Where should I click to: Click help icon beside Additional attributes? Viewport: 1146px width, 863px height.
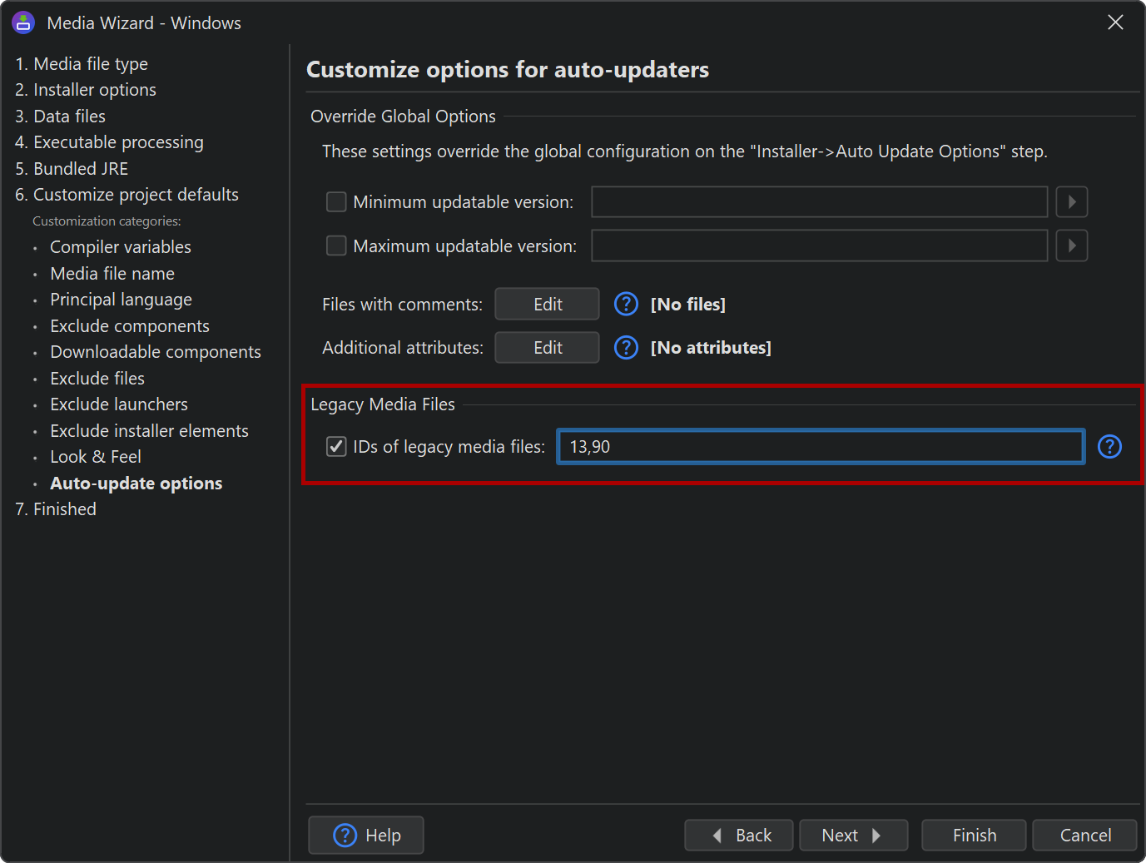[626, 348]
